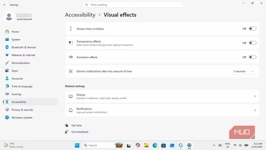Image resolution: width=266 pixels, height=150 pixels.
Task: Open the Display related settings entry
Action: pyautogui.click(x=162, y=96)
